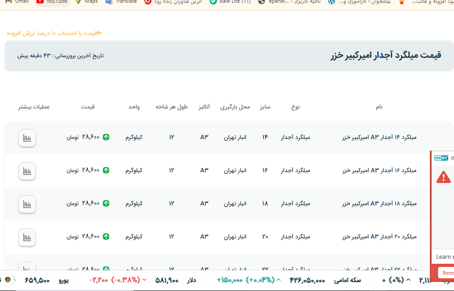Click the red ESET warning triangle icon

pyautogui.click(x=443, y=177)
